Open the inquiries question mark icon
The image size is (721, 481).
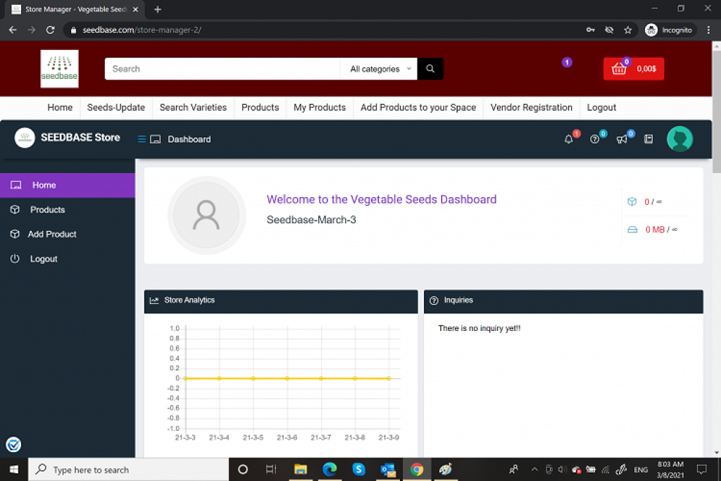point(595,139)
